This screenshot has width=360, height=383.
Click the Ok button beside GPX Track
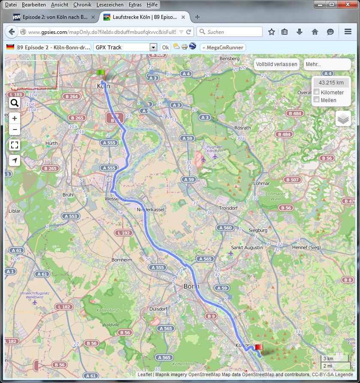165,48
